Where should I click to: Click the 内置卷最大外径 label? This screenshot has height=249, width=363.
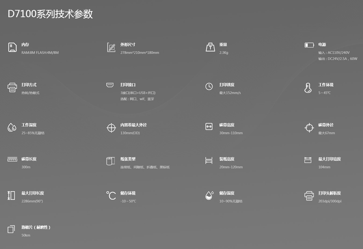tap(133, 125)
